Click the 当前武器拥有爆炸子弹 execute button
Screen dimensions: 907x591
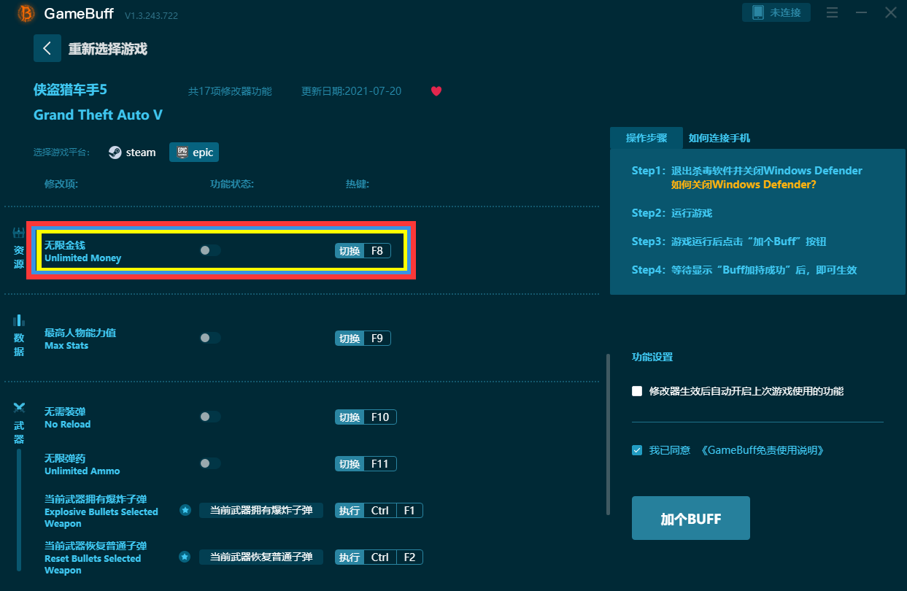[x=261, y=510]
